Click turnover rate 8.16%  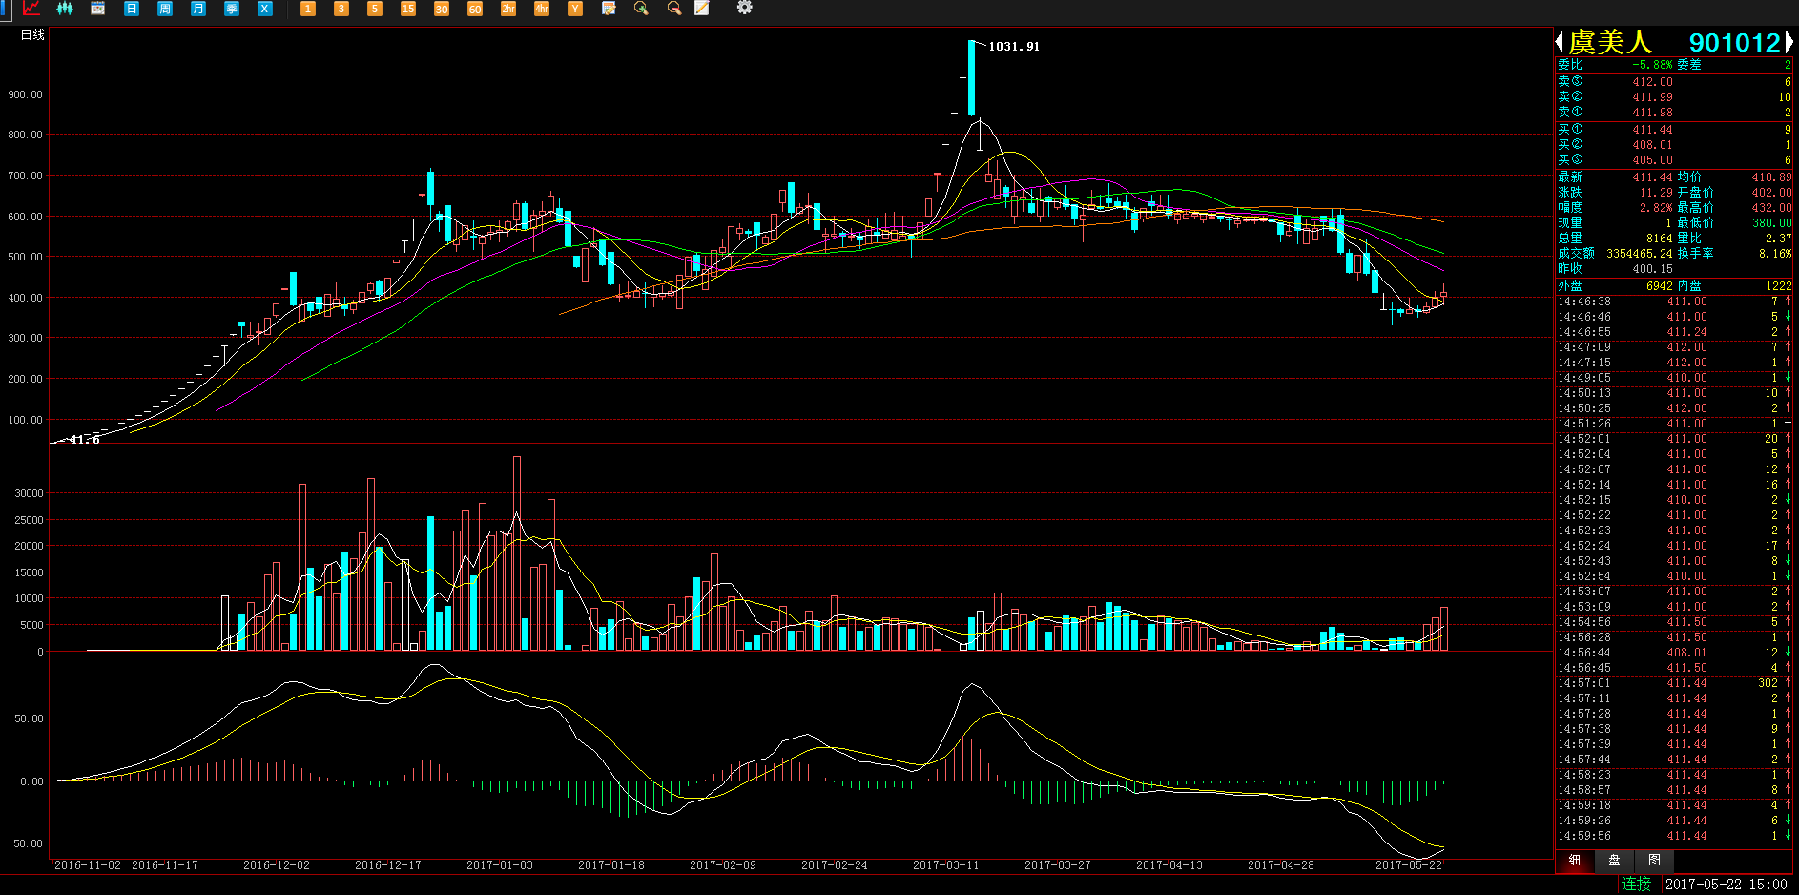click(x=1775, y=254)
